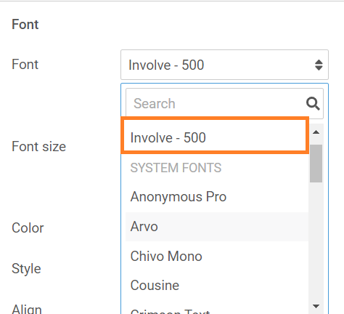Open the Font dropdown showing Involve - 500
This screenshot has height=314, width=344.
pos(224,65)
